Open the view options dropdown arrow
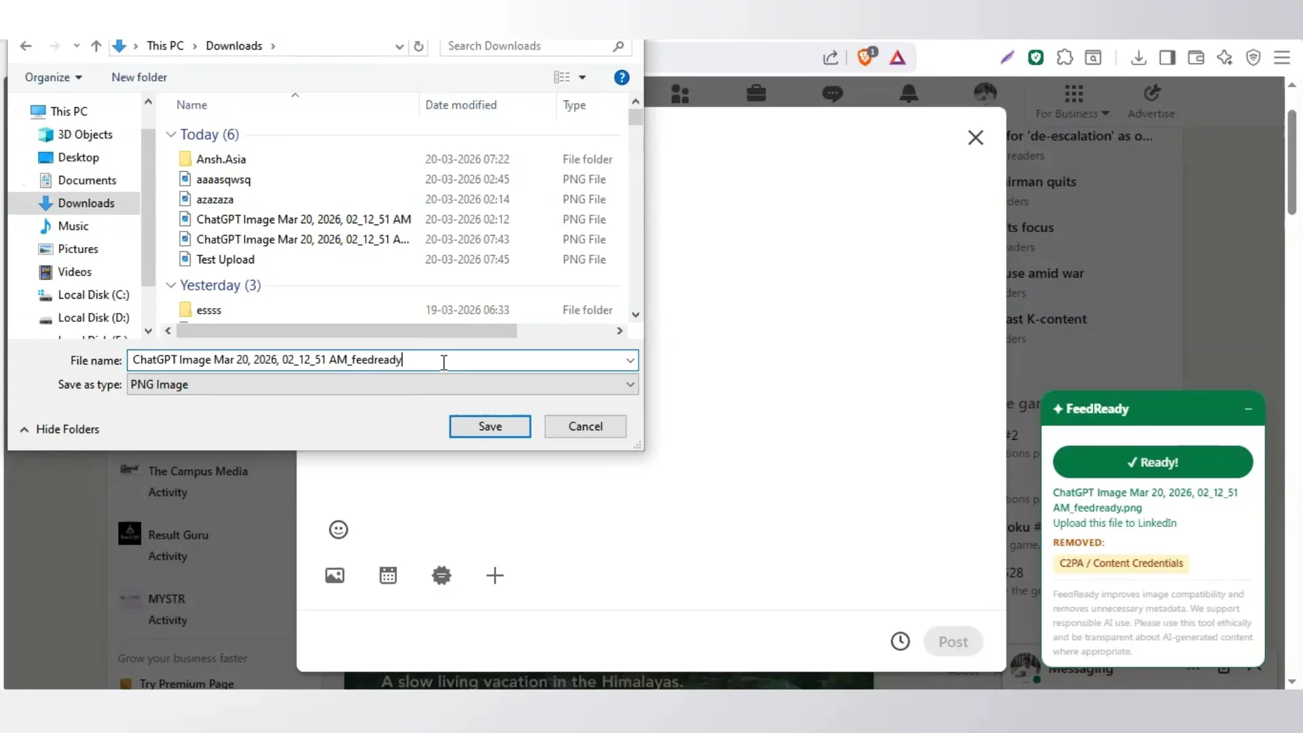Screen dimensions: 1303x733 (582, 77)
